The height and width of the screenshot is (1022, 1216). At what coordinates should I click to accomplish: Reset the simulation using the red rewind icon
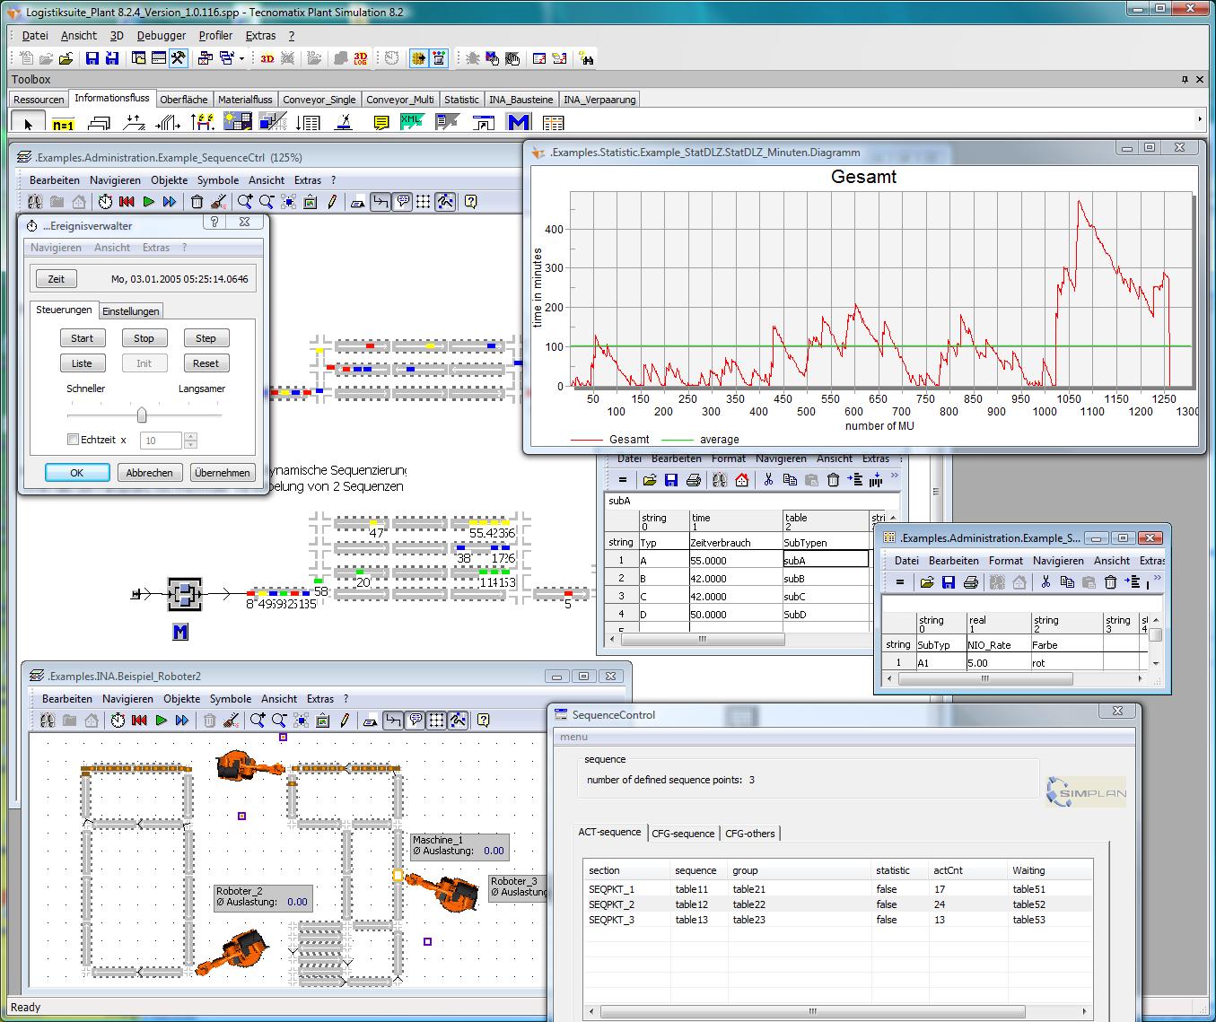tap(127, 202)
